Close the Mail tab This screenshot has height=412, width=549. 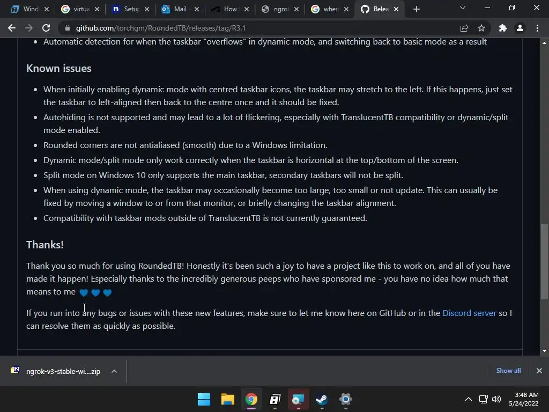(x=197, y=9)
